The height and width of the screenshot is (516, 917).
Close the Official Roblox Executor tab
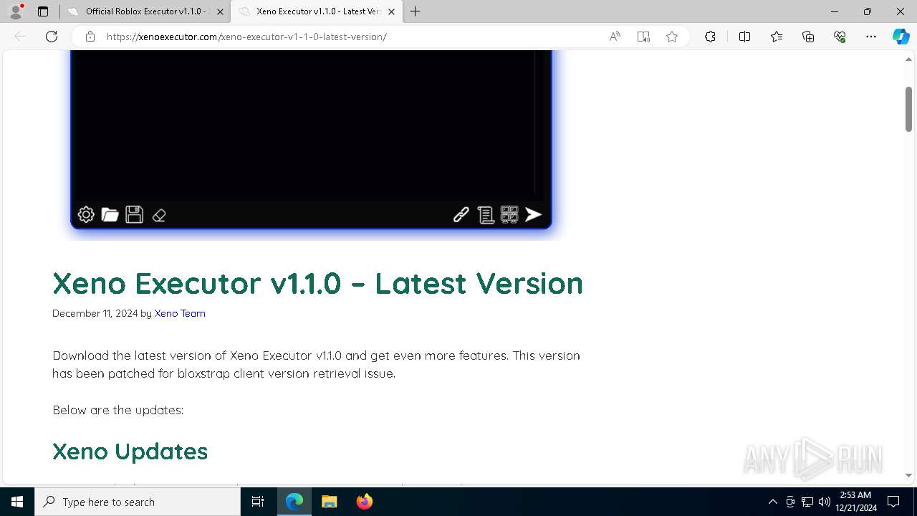pos(220,11)
